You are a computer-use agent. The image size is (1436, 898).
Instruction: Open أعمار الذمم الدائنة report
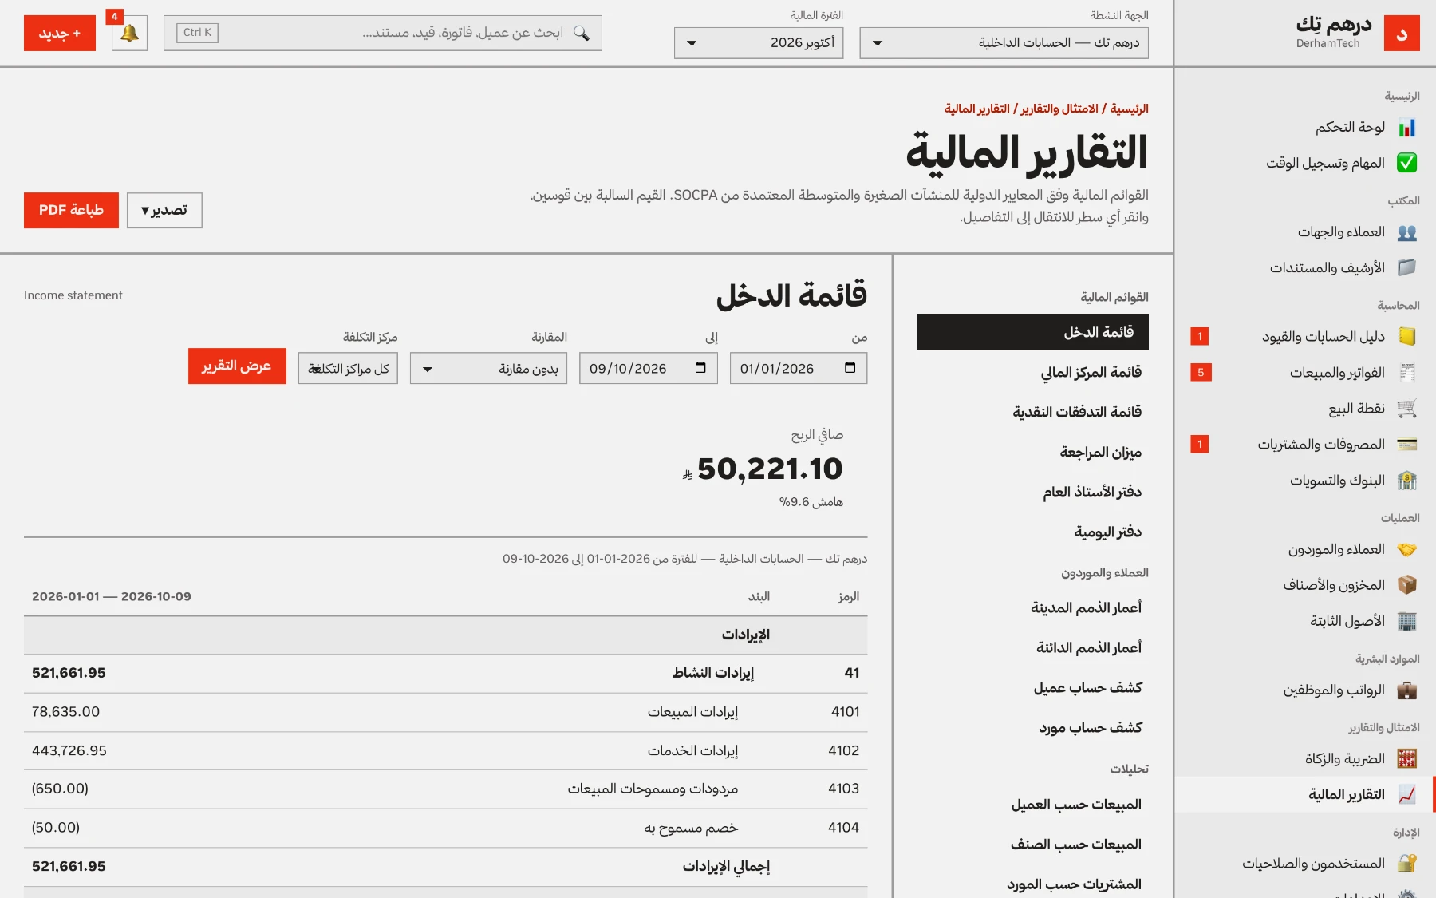pos(1033,648)
